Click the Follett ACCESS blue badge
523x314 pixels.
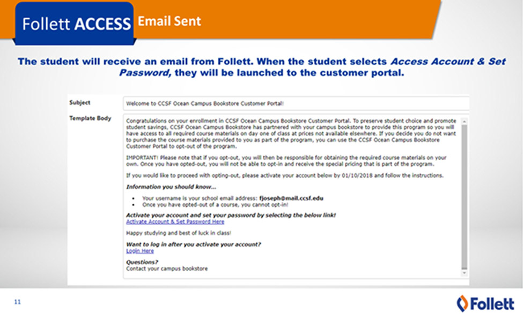(74, 24)
